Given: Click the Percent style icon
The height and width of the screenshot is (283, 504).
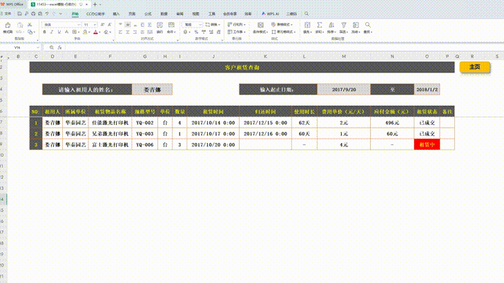Looking at the screenshot, I should [196, 32].
